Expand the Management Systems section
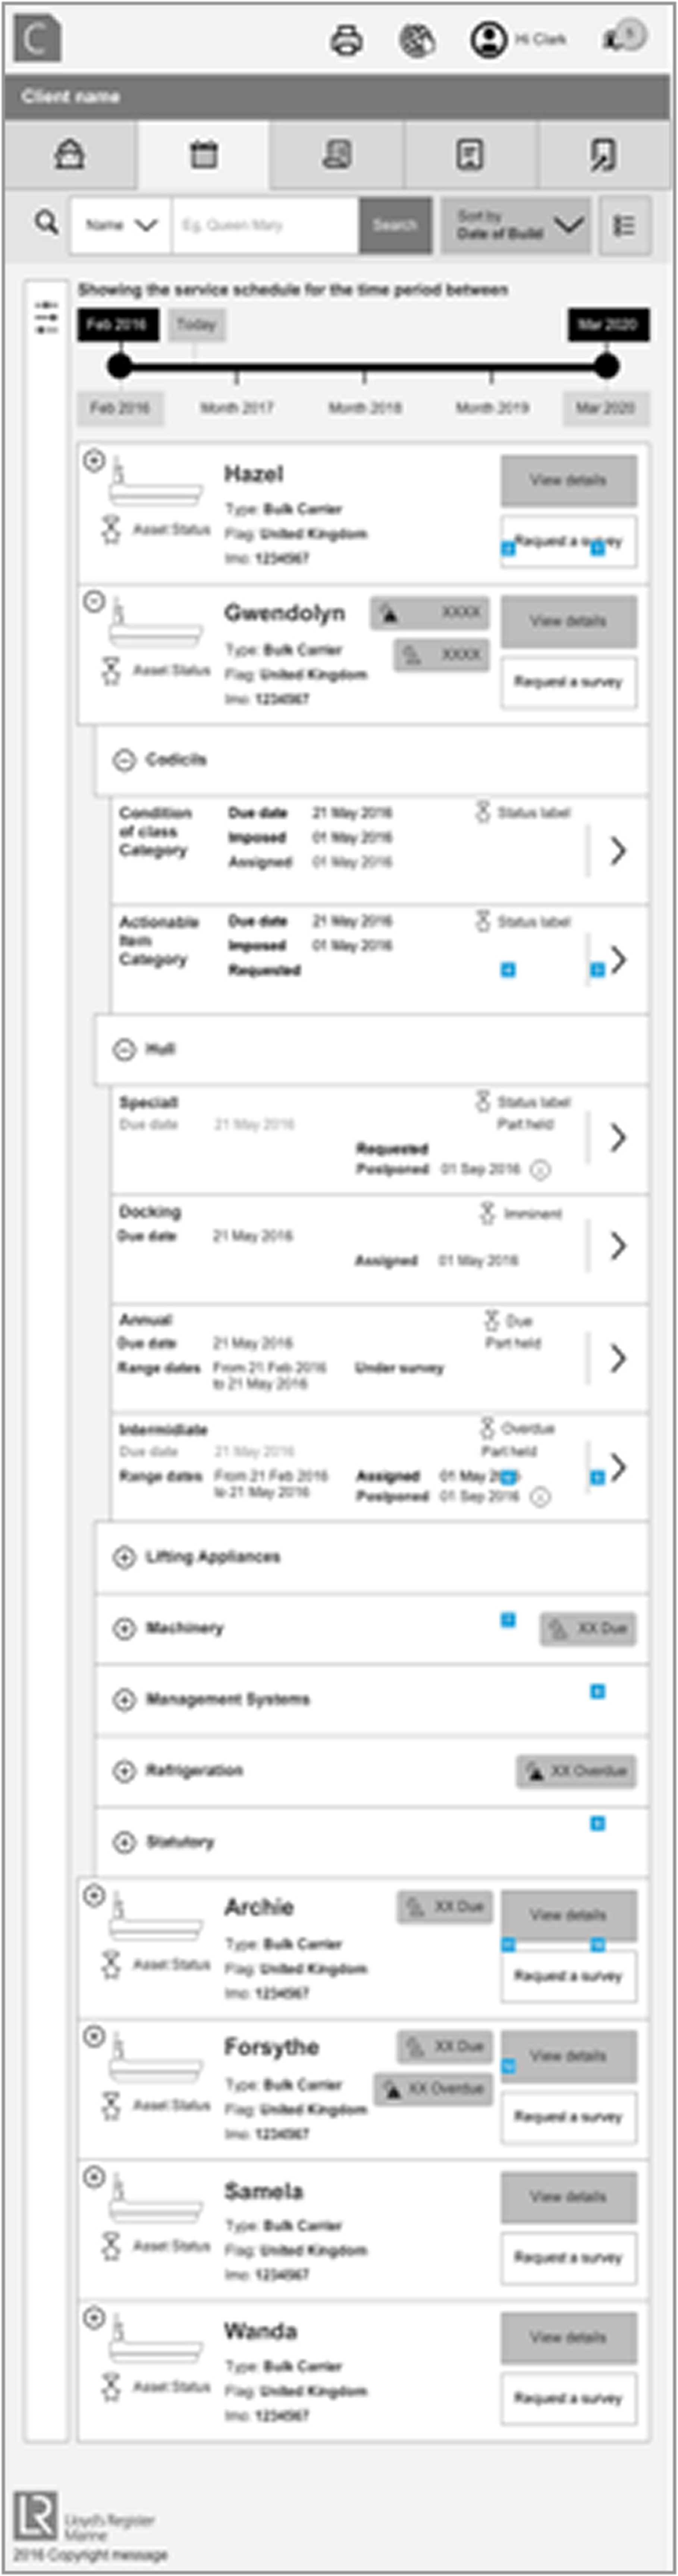This screenshot has width=678, height=2576. pyautogui.click(x=123, y=1700)
